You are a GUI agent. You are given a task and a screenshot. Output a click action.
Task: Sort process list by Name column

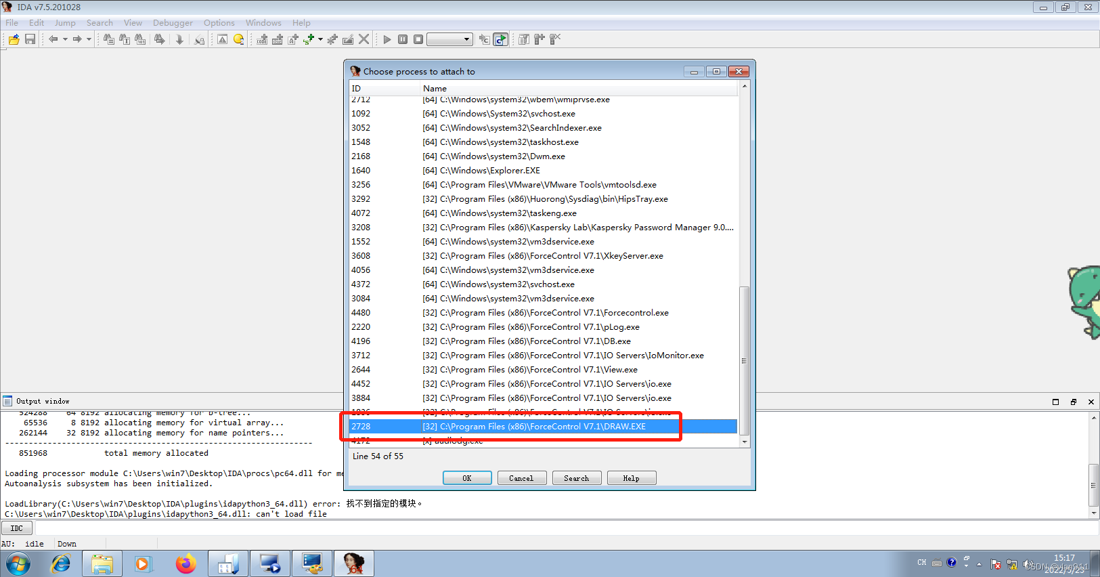[579, 89]
